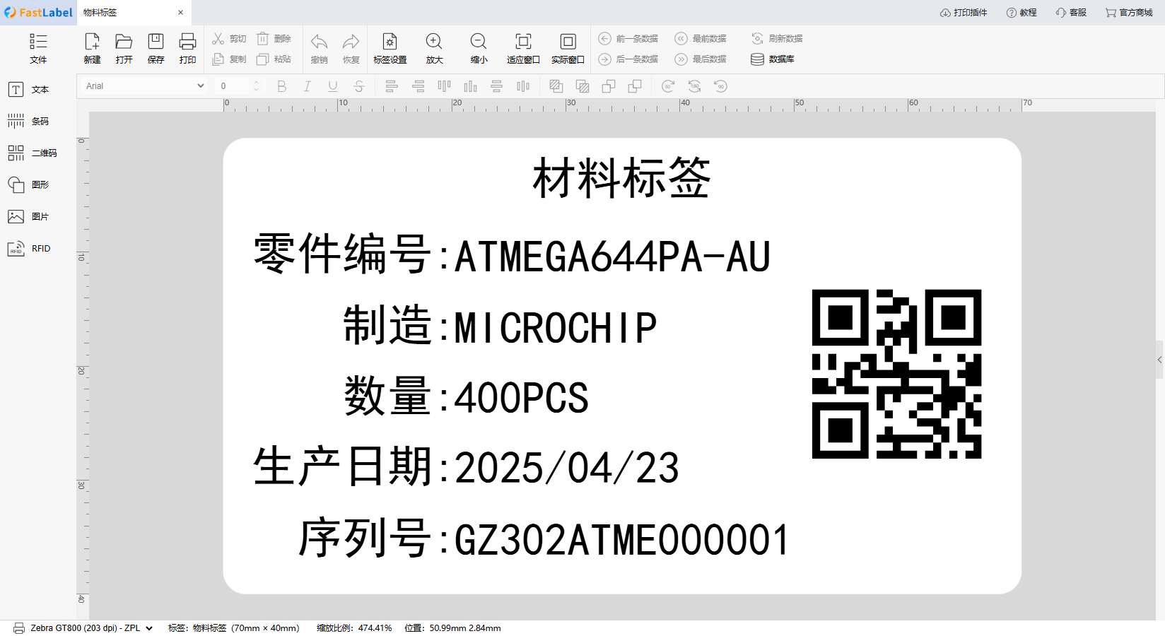Show actual size with 实际窗口
The image size is (1165, 636).
pyautogui.click(x=568, y=49)
